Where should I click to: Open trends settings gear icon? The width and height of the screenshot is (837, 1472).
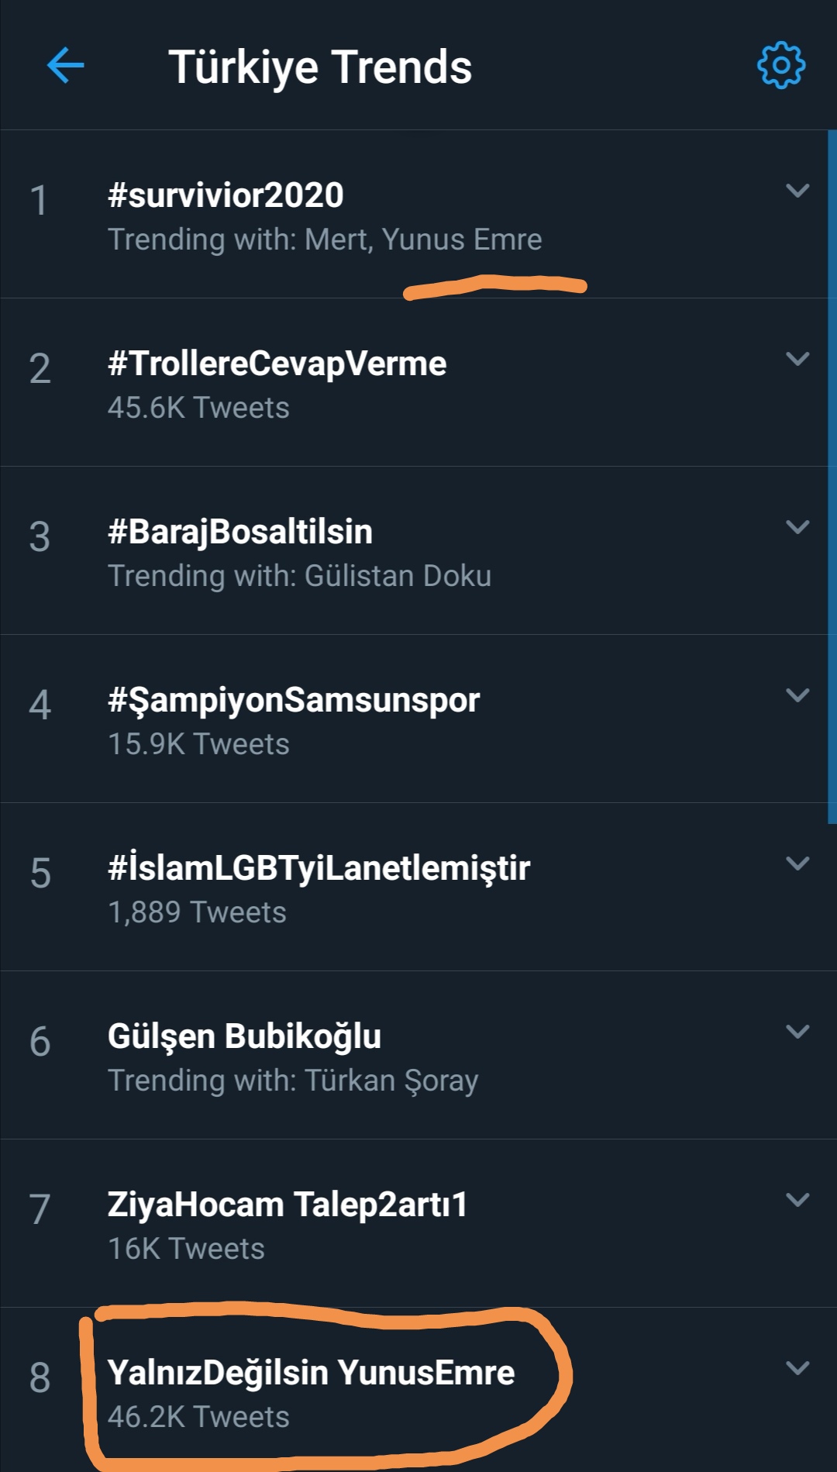pos(781,65)
